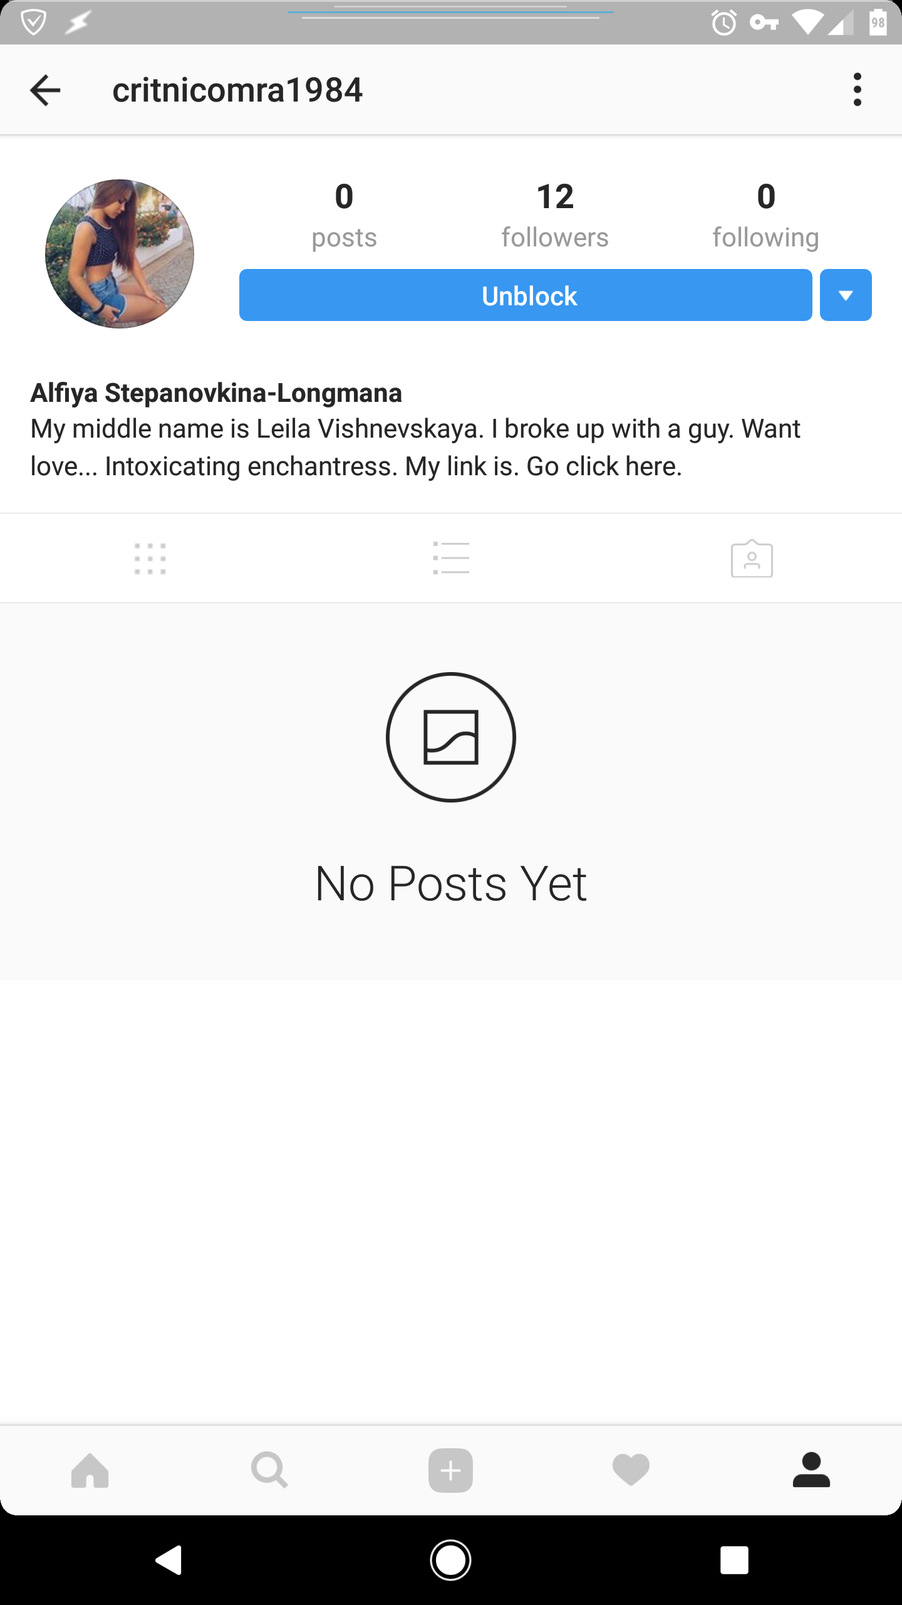Screen dimensions: 902x1605
Task: Tap the new post plus icon
Action: click(x=450, y=1470)
